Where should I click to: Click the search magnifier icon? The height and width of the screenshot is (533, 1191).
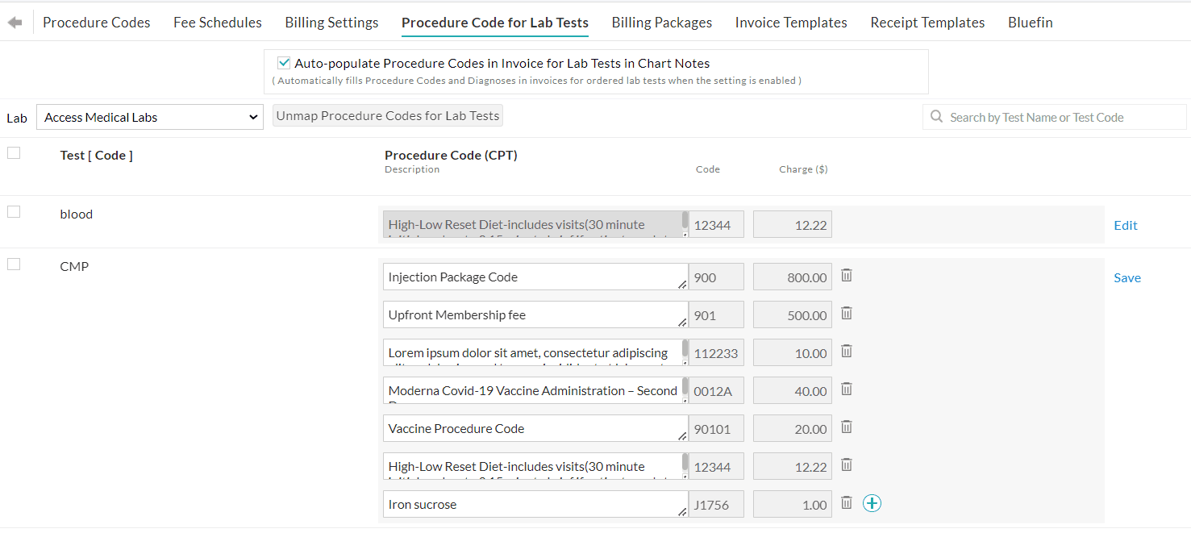pyautogui.click(x=936, y=117)
